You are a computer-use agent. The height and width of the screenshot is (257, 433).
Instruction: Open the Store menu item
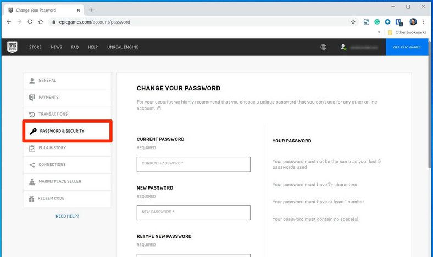tap(35, 47)
